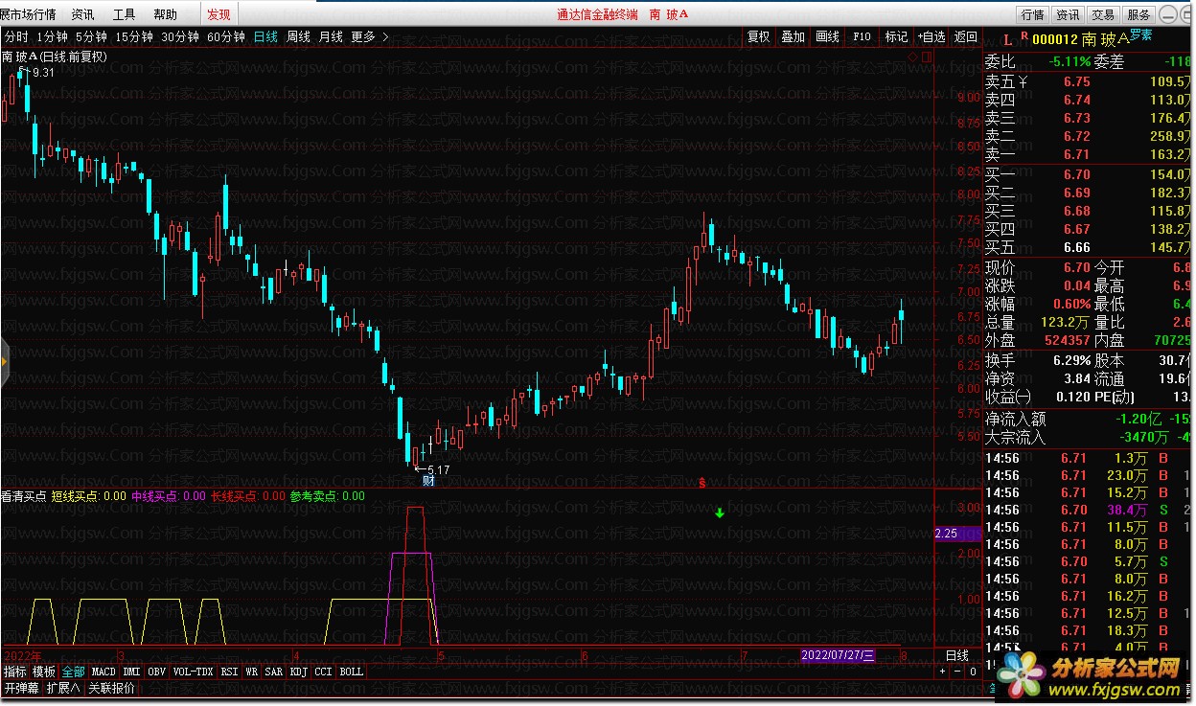The width and height of the screenshot is (1196, 706).
Task: Select the 周线 weekly period
Action: pos(299,36)
